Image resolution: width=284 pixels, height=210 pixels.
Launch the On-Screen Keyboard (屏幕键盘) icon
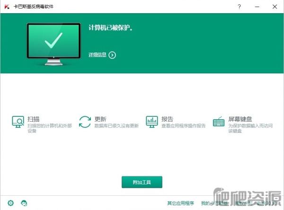click(x=219, y=122)
